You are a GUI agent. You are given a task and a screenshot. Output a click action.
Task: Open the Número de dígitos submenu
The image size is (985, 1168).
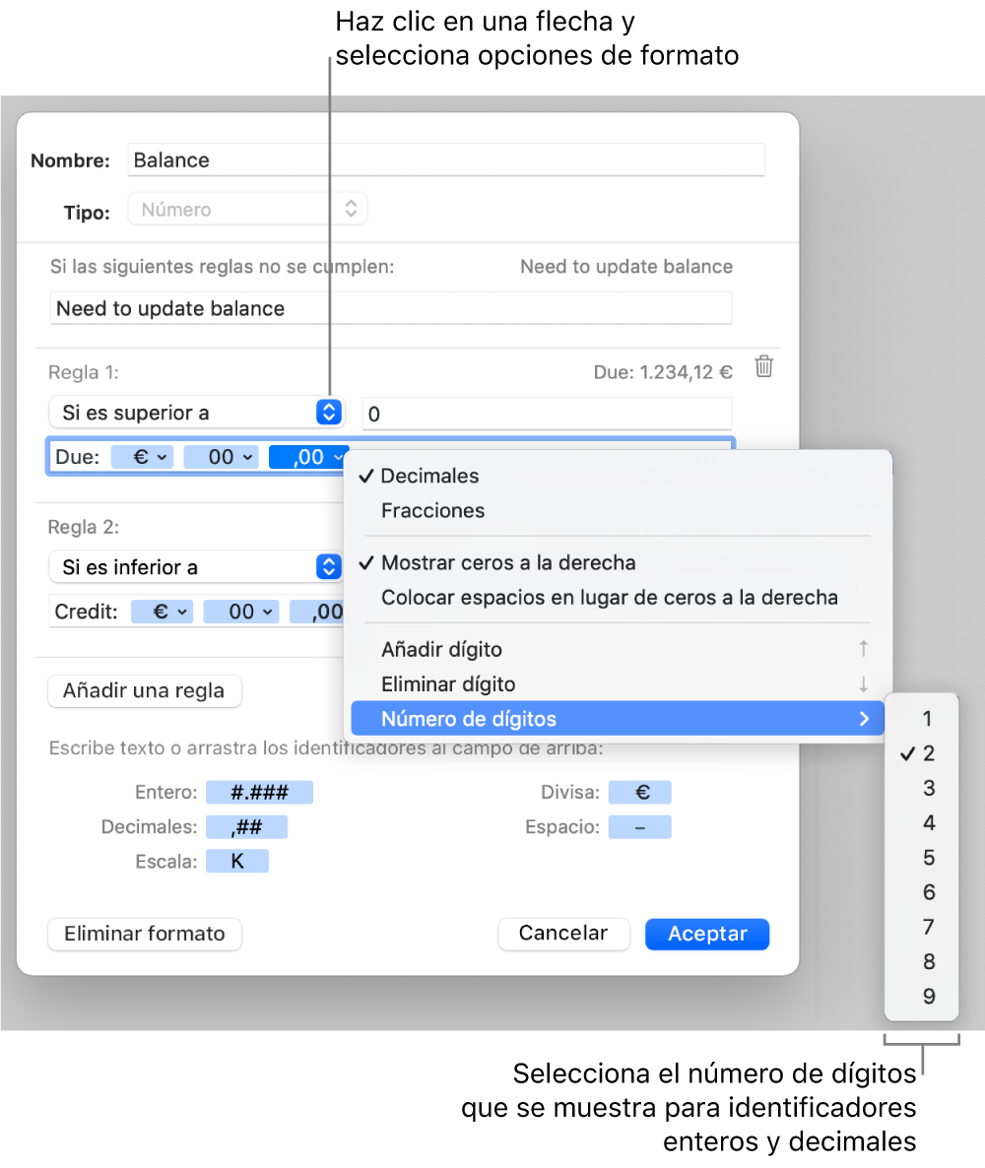click(617, 719)
